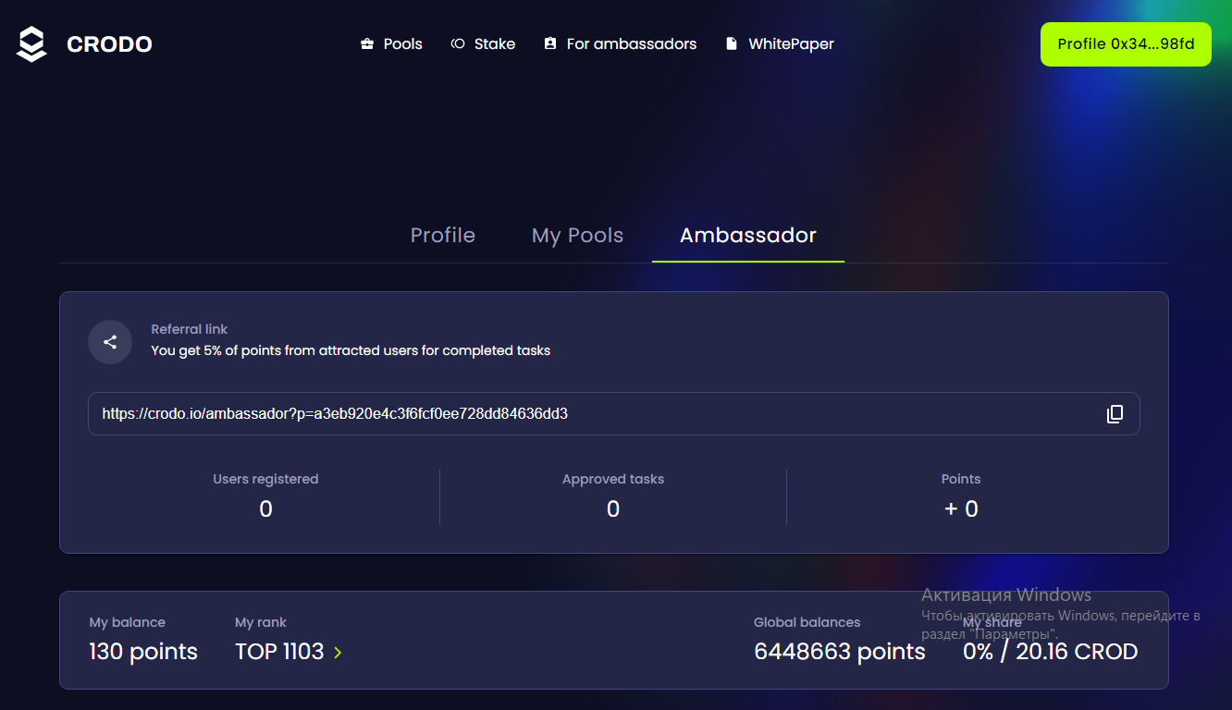The width and height of the screenshot is (1232, 710).
Task: Click the 130 points balance
Action: click(x=143, y=652)
